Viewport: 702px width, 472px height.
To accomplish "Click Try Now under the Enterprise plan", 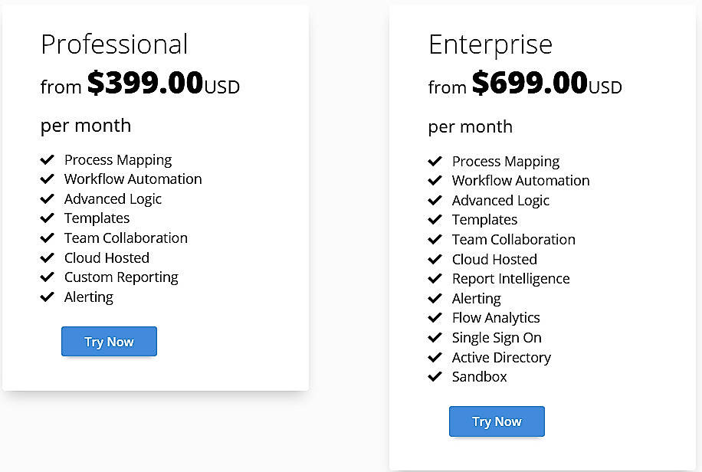I will [x=497, y=421].
